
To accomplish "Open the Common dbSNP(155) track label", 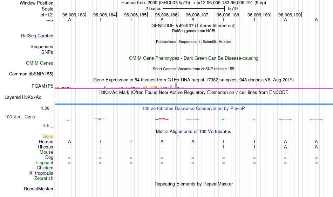I will pyautogui.click(x=31, y=74).
